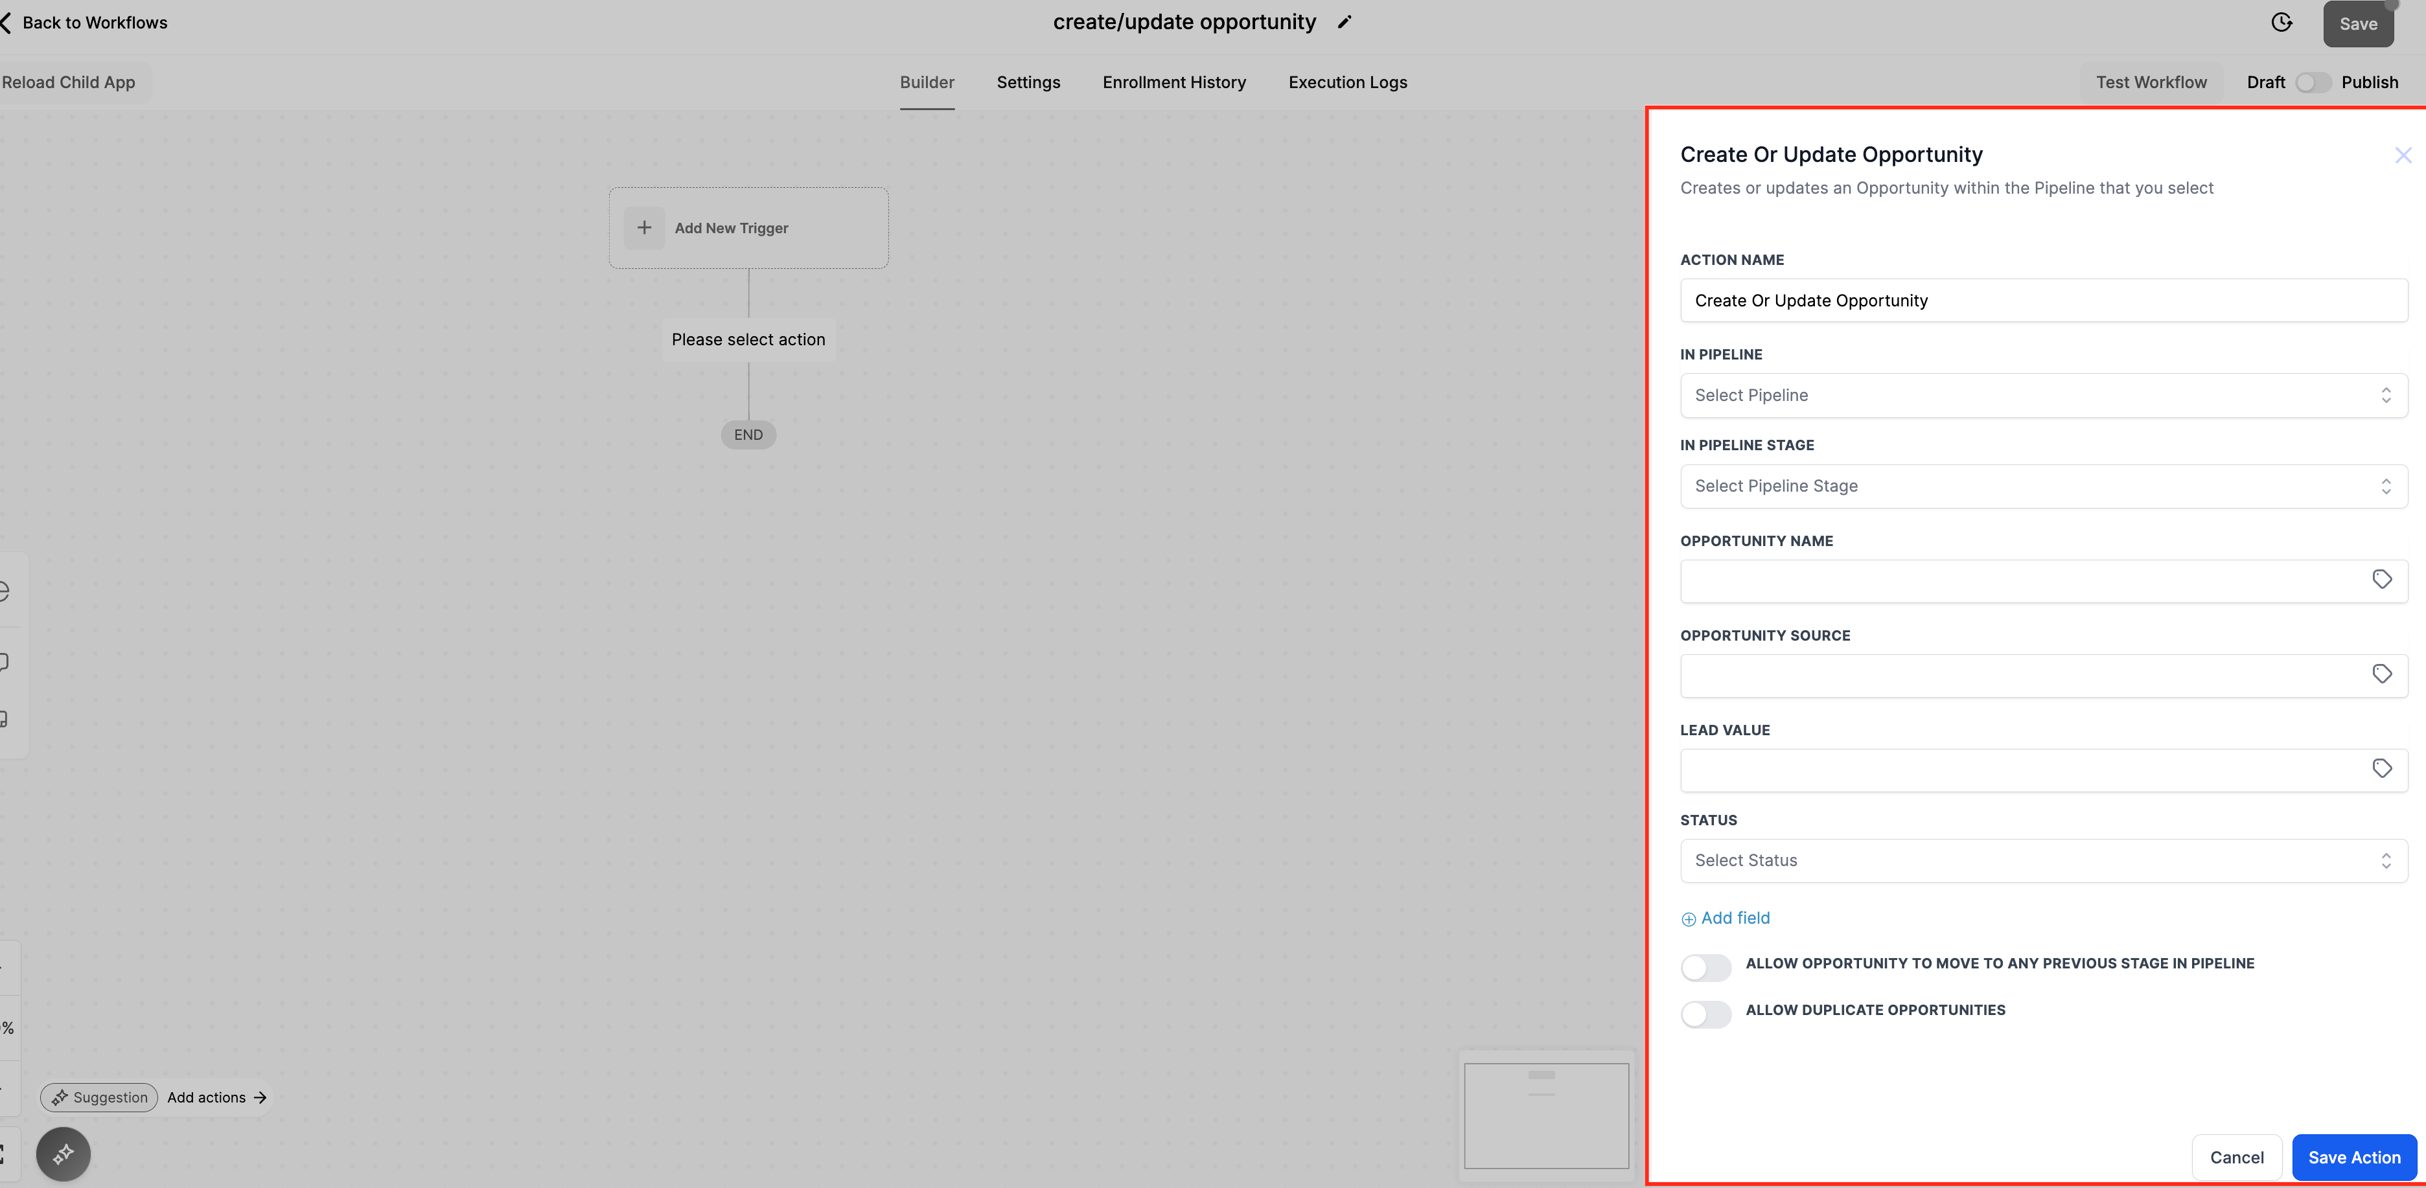Switch to the Execution Logs tab
Image resolution: width=2426 pixels, height=1188 pixels.
click(1346, 83)
